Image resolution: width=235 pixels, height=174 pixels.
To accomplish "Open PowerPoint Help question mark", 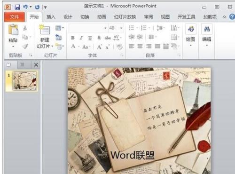I will point(232,16).
